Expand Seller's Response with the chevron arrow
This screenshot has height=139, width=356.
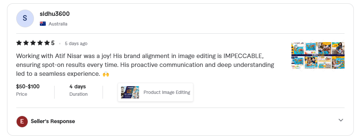click(x=341, y=120)
